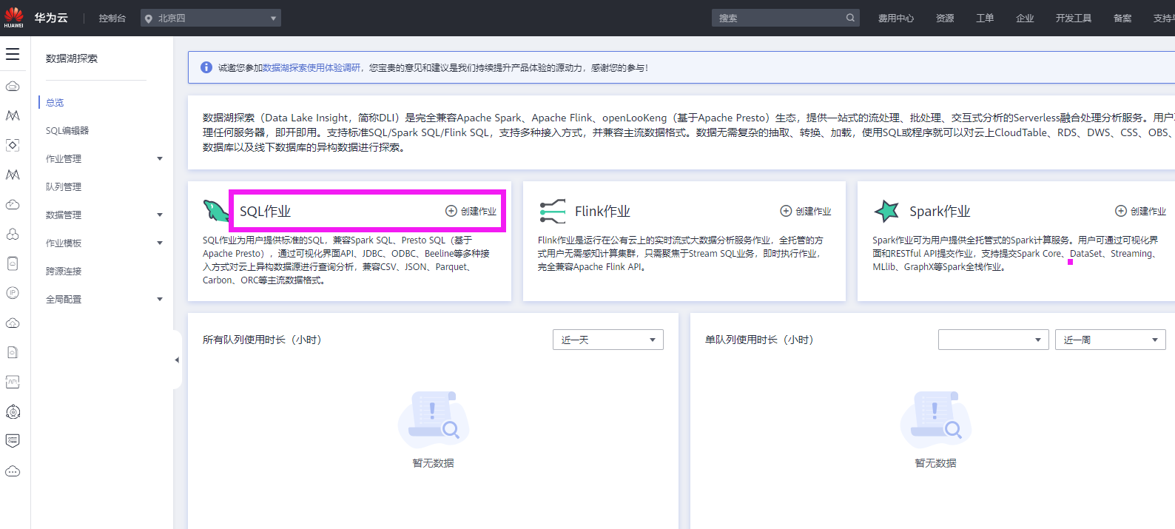This screenshot has width=1175, height=529.
Task: Collapse the sidebar with the left arrow handle
Action: [x=177, y=360]
